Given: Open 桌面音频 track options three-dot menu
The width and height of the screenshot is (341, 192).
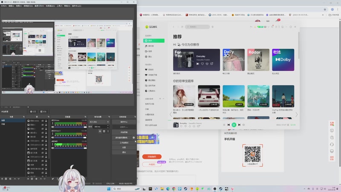Looking at the screenshot, I should [x=52, y=144].
